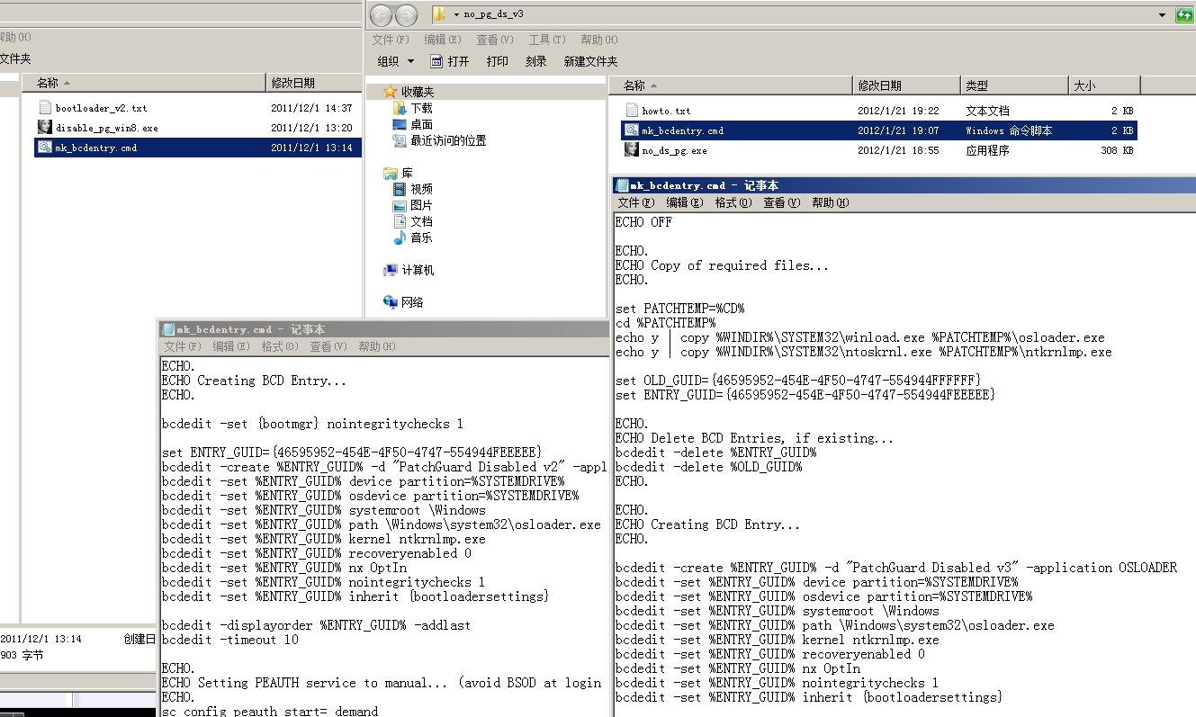Open the 视频 library

[413, 189]
